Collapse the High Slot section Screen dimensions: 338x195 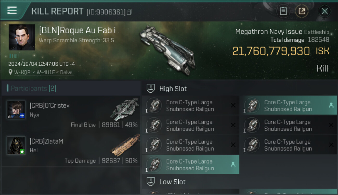click(x=173, y=89)
